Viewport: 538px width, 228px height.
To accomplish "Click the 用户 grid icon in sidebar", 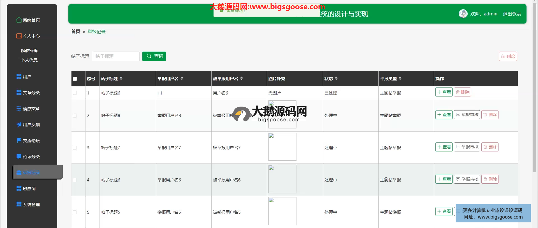I will click(x=19, y=77).
